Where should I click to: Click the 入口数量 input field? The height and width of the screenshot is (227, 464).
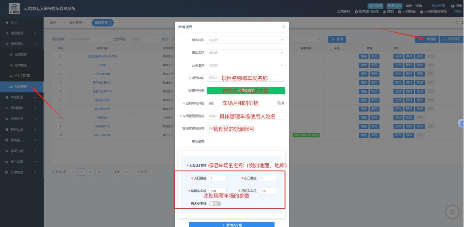[x=218, y=178]
